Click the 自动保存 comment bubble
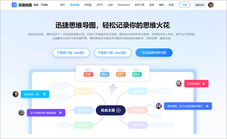Image resolution: width=227 pixels, height=139 pixels. coord(35,94)
